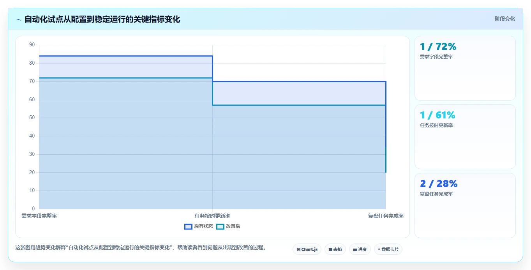The image size is (531, 270).
Task: Click the sparkle icon in 数据卡片 chip
Action: [379, 249]
